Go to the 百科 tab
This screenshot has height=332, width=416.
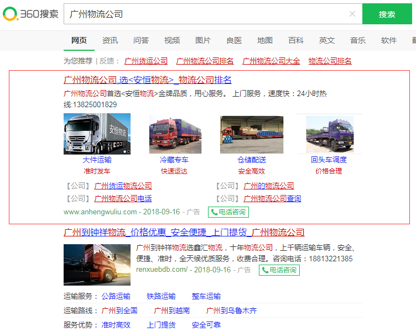(x=296, y=40)
